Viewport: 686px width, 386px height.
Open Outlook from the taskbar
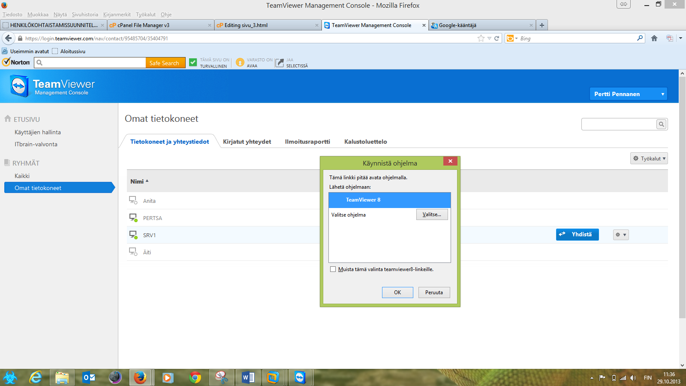[89, 377]
